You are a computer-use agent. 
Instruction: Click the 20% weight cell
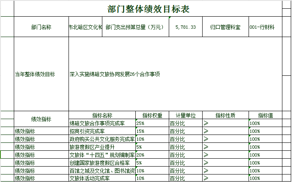[152, 155]
